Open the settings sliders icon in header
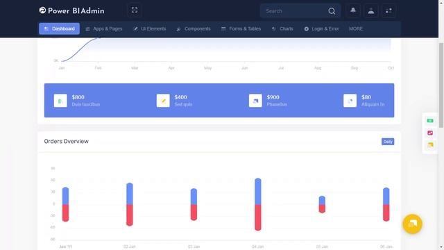444x250 pixels. click(388, 11)
